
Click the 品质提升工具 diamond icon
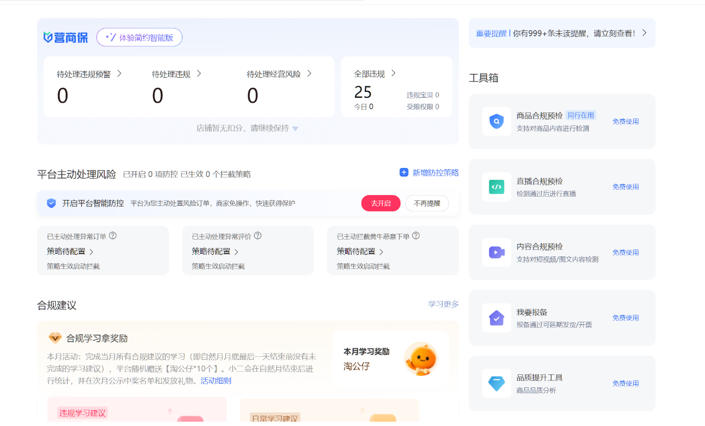[496, 383]
